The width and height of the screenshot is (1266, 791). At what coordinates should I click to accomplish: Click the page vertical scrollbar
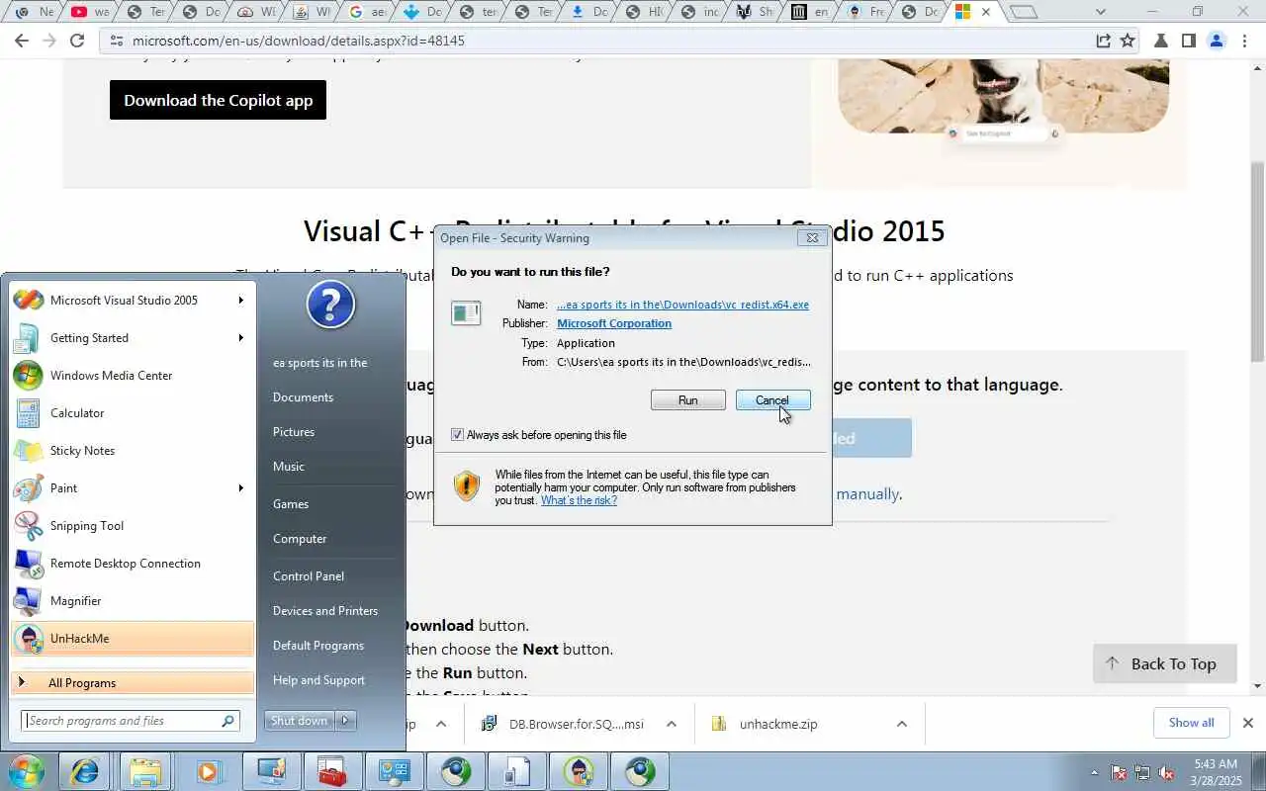1258,262
